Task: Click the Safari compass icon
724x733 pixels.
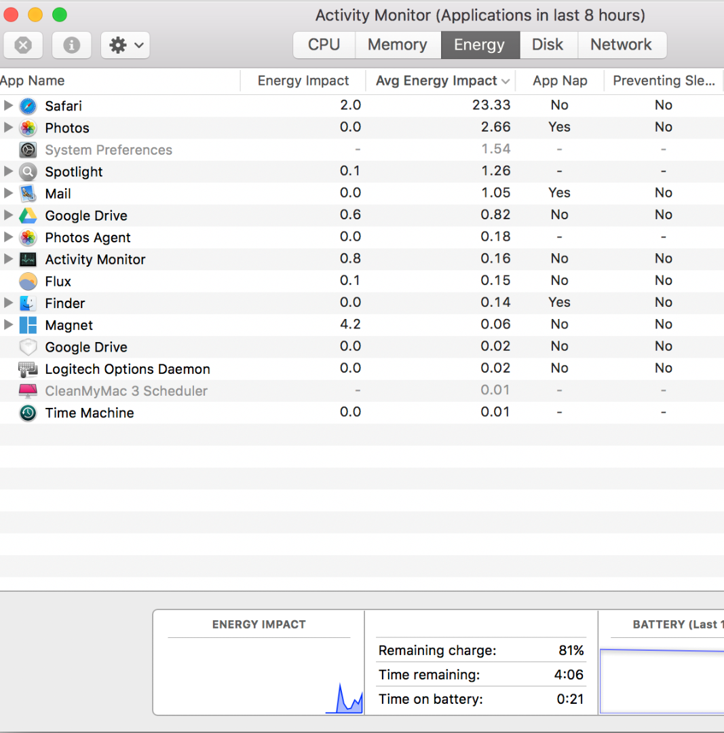Action: [x=28, y=106]
